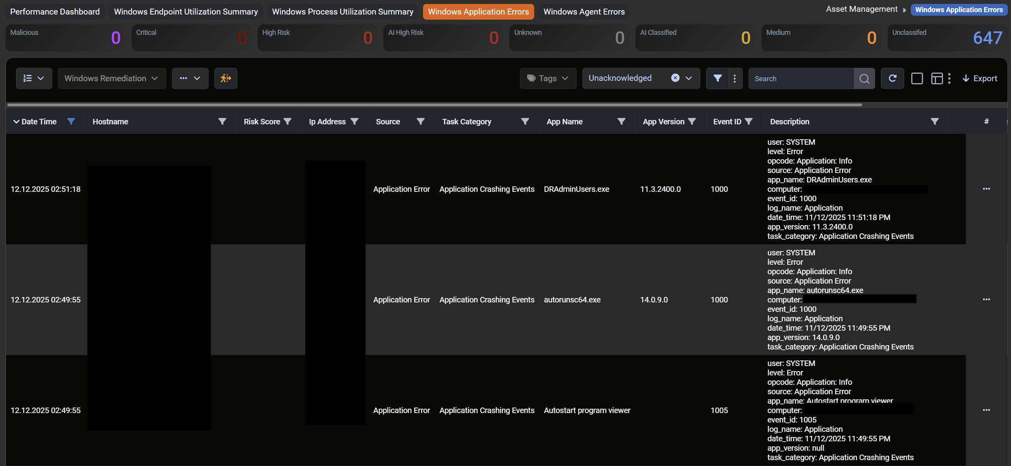The width and height of the screenshot is (1011, 466).
Task: Filter the Hostname column
Action: (222, 122)
